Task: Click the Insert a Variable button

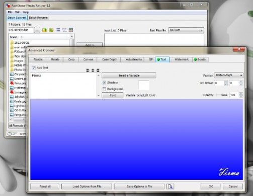Action: click(x=129, y=76)
